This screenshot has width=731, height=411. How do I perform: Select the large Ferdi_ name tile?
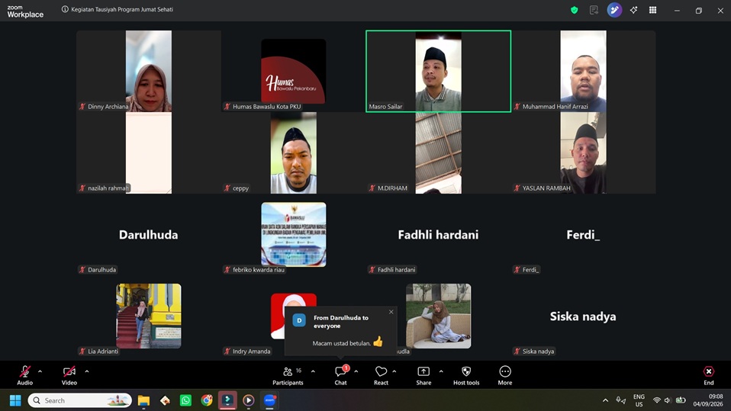point(584,234)
